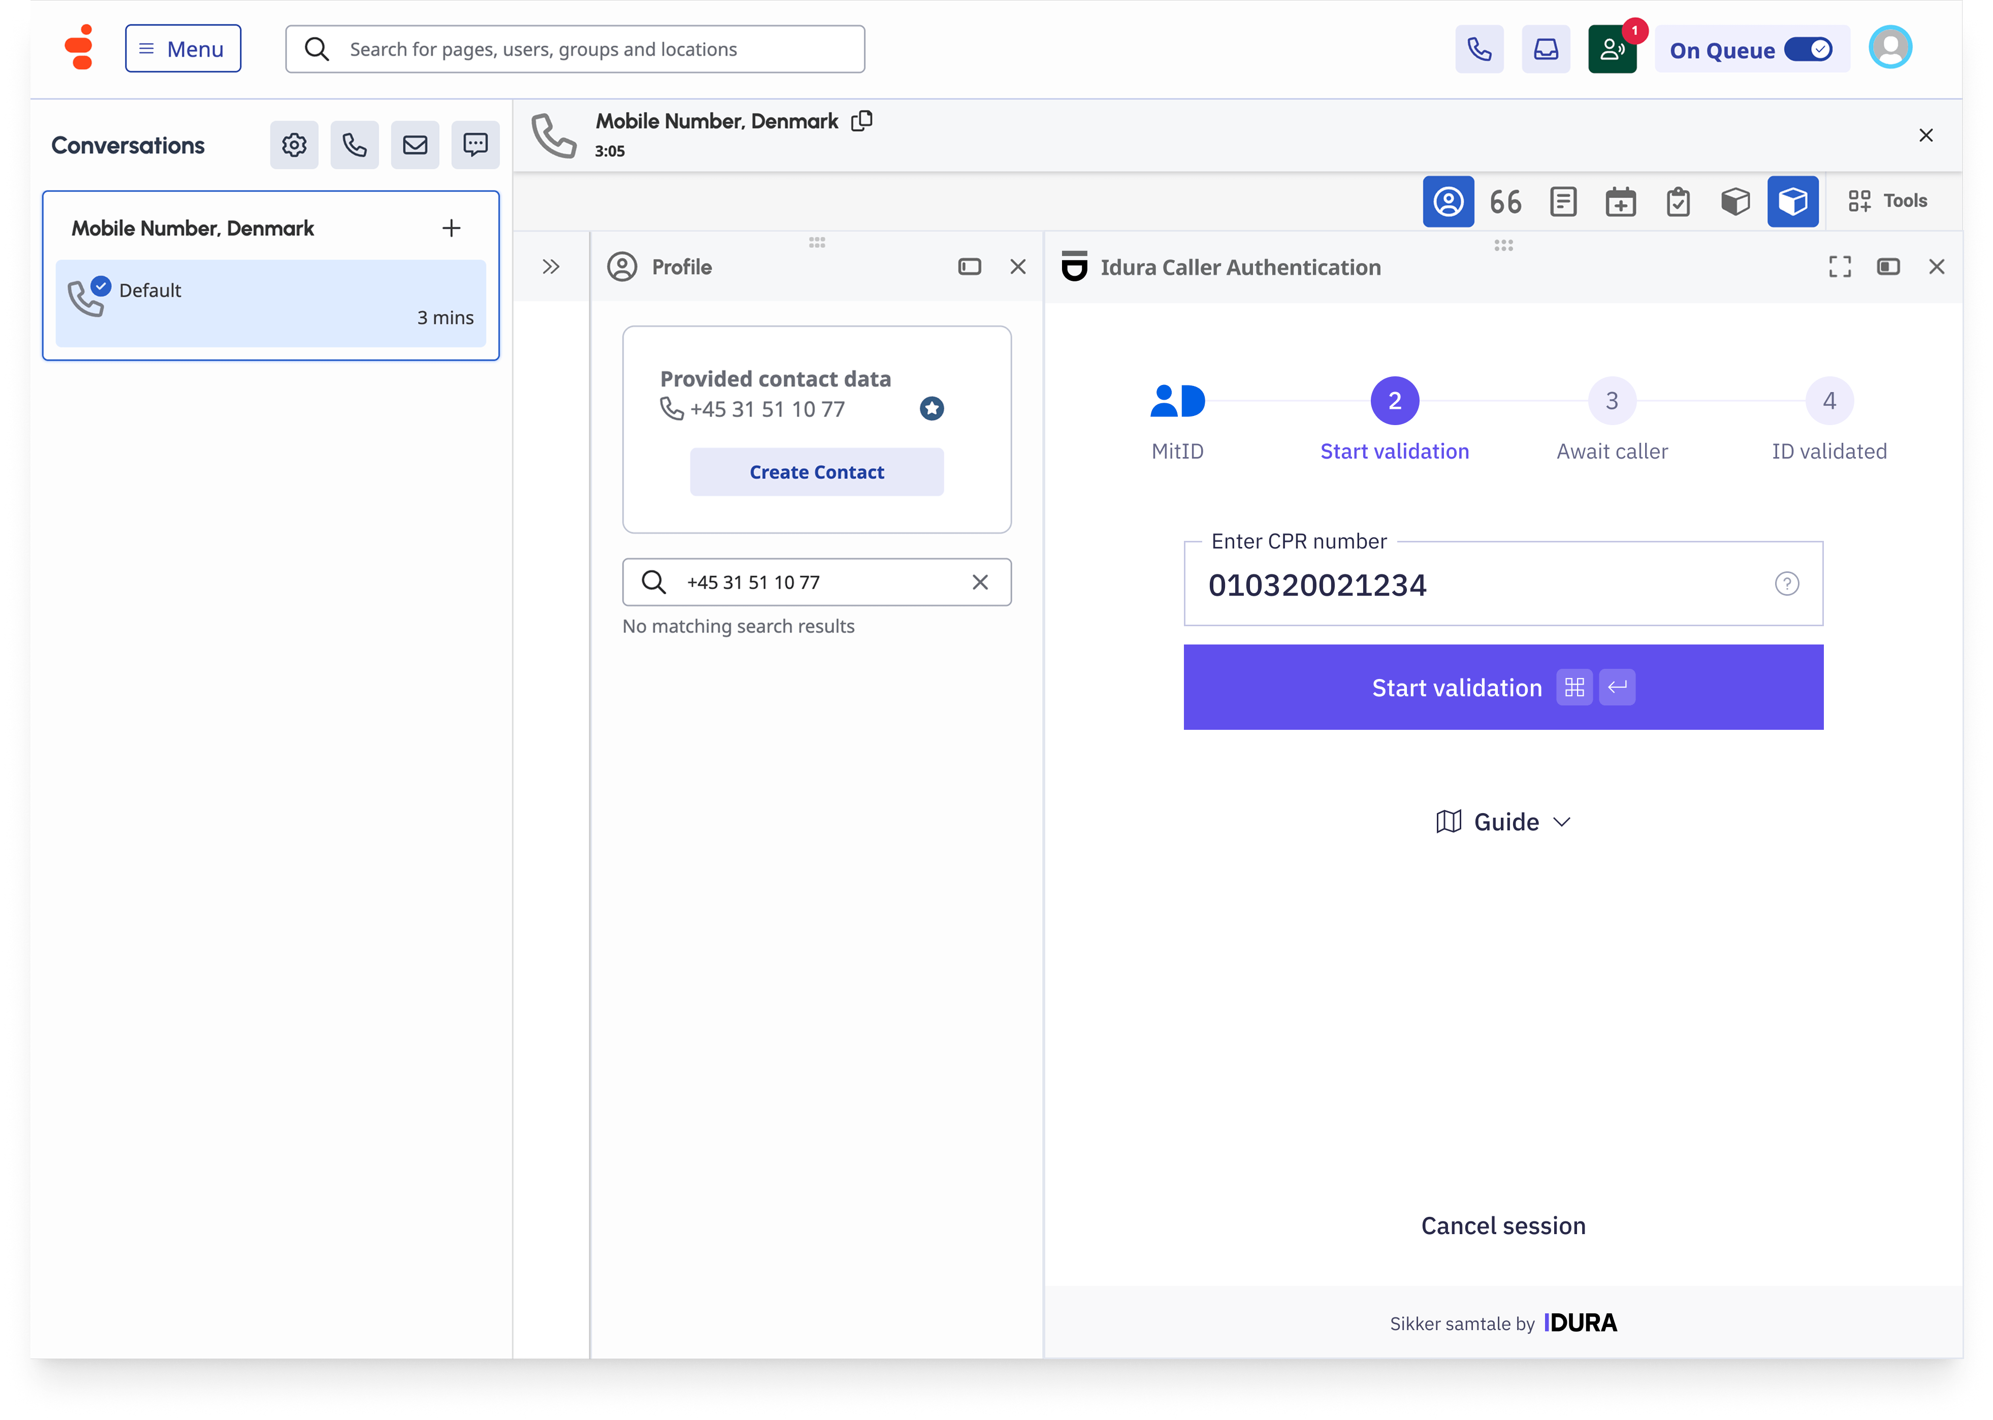Click the Genesys orange logo
The width and height of the screenshot is (1993, 1420).
pyautogui.click(x=80, y=48)
